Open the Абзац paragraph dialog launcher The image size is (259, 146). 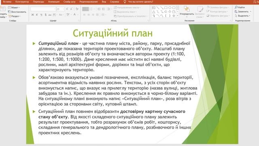(148, 21)
